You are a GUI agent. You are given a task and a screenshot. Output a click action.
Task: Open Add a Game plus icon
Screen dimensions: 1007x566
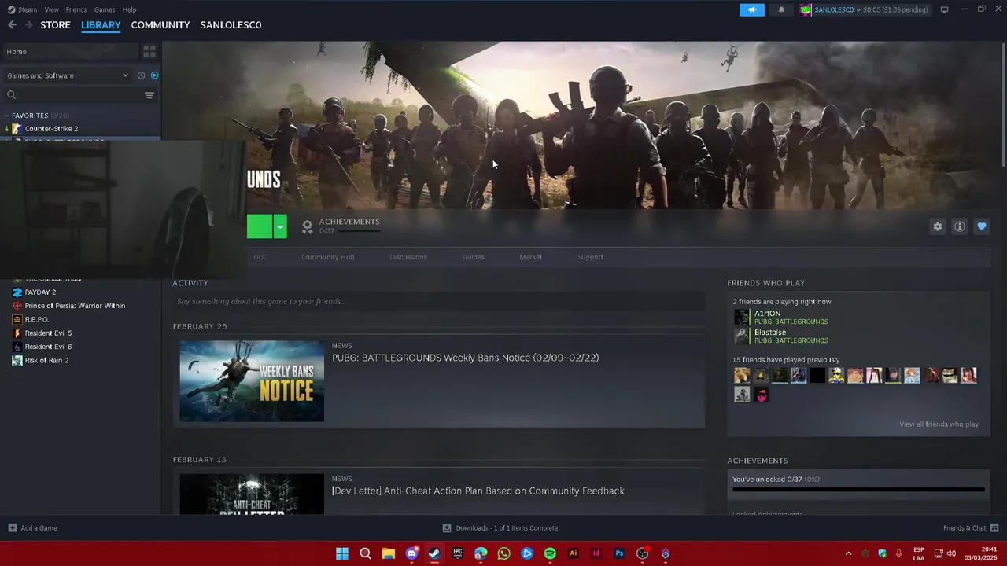tap(12, 527)
